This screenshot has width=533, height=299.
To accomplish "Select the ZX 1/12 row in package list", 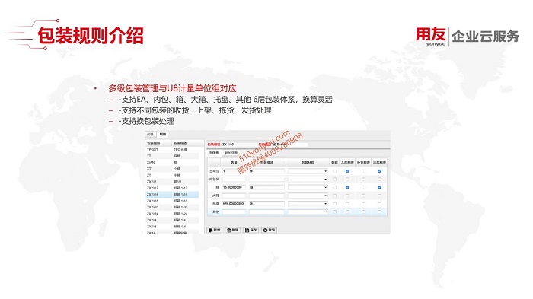I will point(172,188).
